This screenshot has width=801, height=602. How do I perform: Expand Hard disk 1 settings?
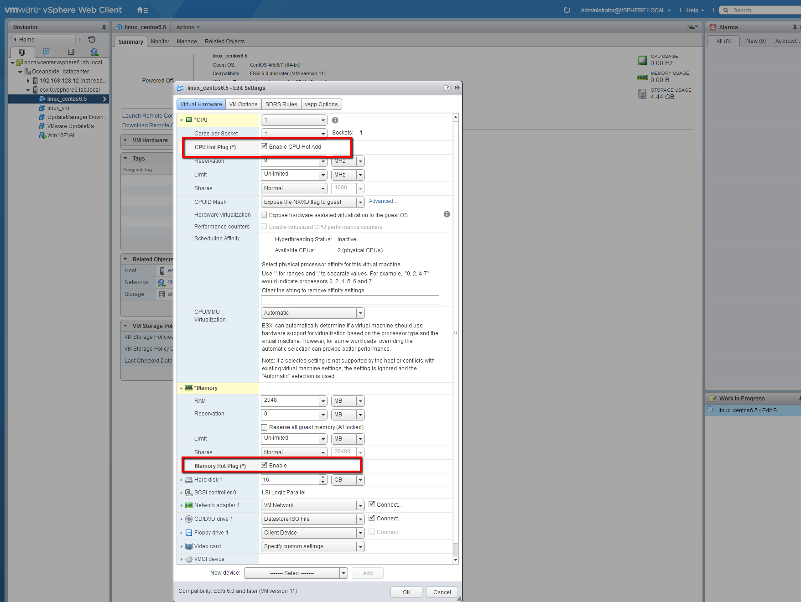(182, 480)
